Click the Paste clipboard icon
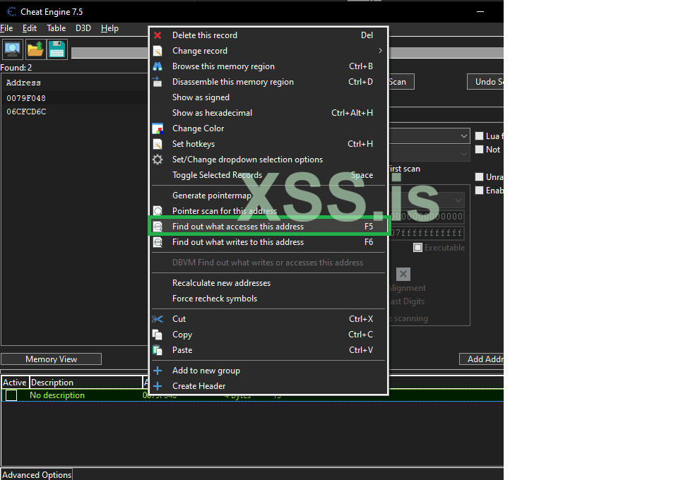 [158, 350]
